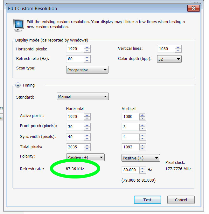Viewport: 209px width, 214px height.
Task: Decrease horizontal Front porch pixels
Action: click(x=87, y=128)
